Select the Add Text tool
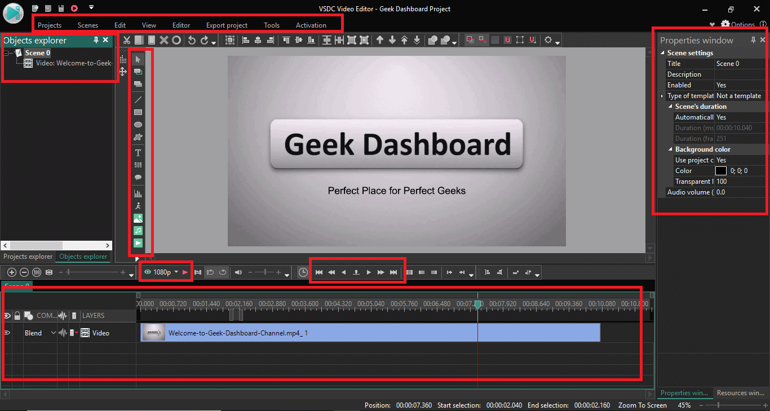 point(138,152)
